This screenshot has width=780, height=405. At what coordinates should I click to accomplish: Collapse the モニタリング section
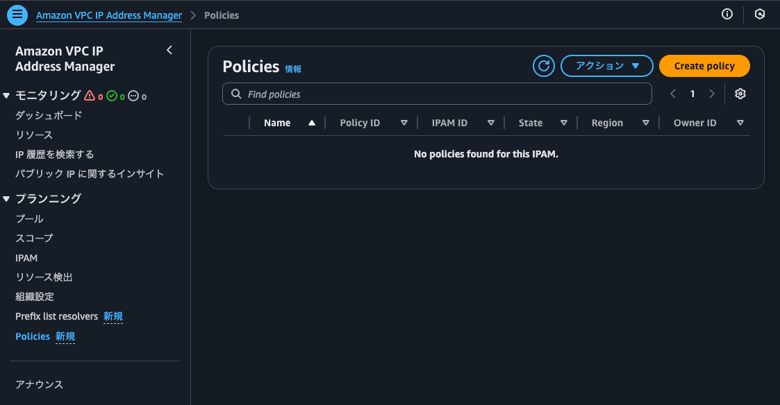(x=7, y=95)
